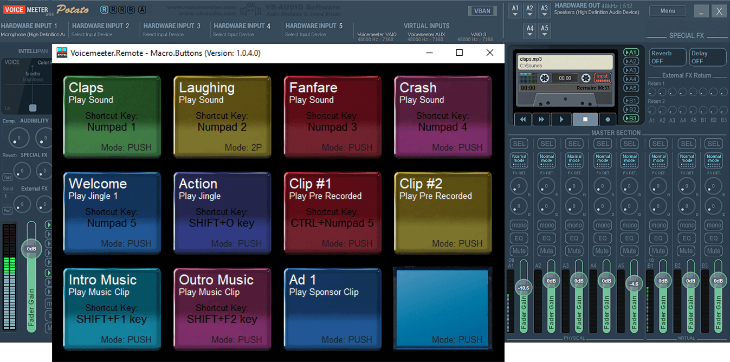Adjust the FX RET D knob on bus A3

pyautogui.click(x=574, y=206)
